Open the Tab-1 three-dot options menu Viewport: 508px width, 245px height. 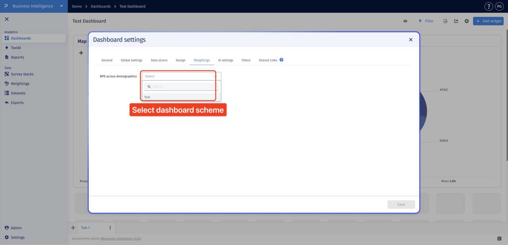[x=110, y=228]
